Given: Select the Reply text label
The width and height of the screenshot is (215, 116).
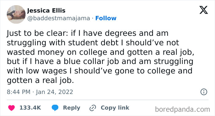Looking at the screenshot, I should [x=72, y=108].
